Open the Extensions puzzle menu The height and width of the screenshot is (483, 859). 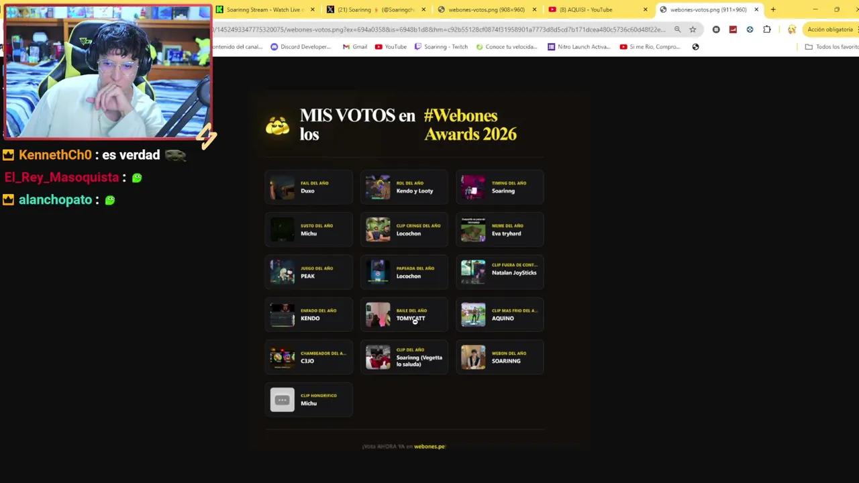767,30
